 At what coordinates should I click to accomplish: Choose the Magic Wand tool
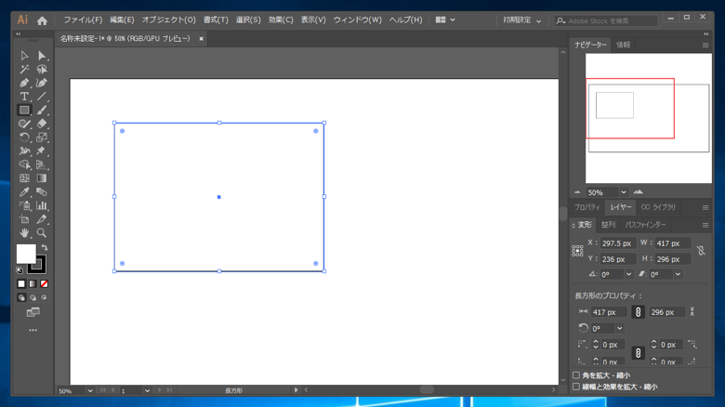pos(24,70)
